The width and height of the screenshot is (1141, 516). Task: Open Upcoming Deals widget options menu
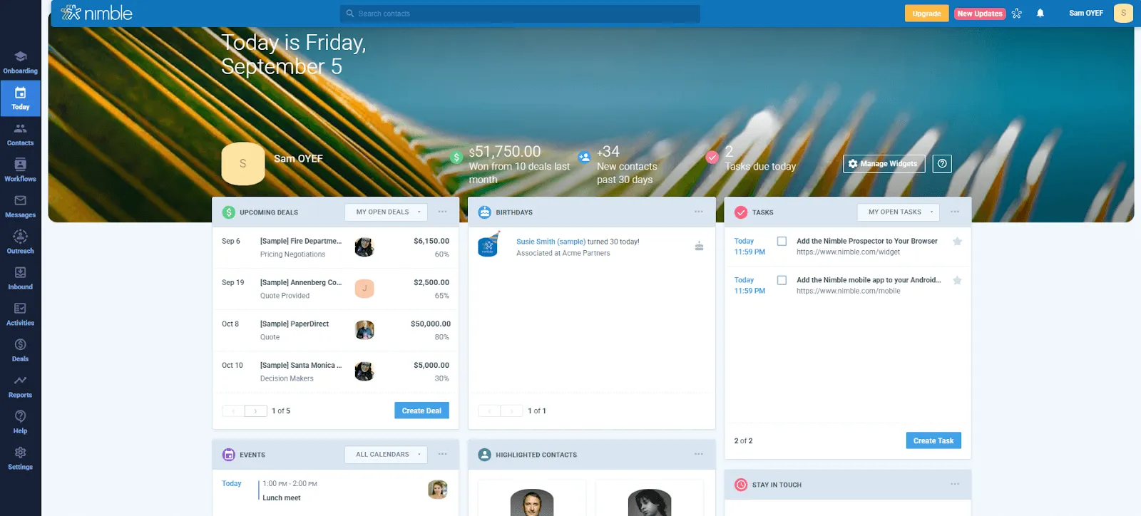(442, 212)
